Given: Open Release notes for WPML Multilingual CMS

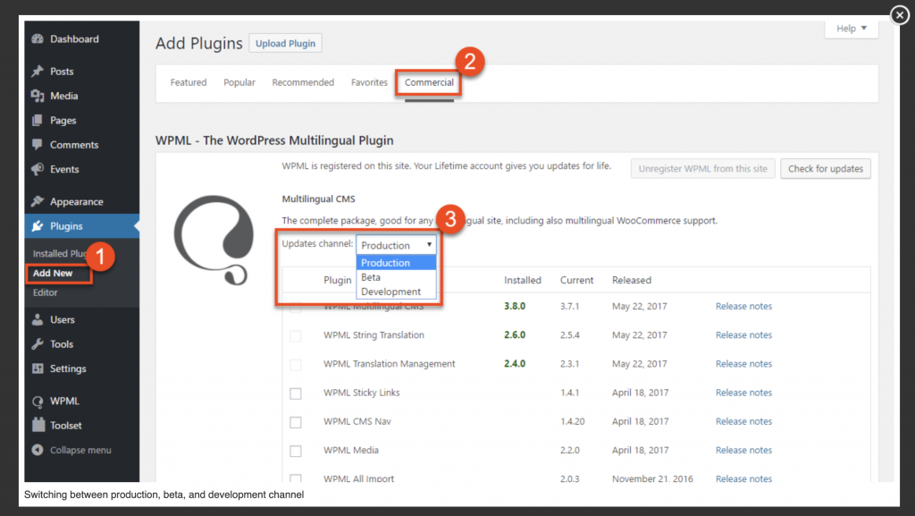Looking at the screenshot, I should [x=743, y=307].
